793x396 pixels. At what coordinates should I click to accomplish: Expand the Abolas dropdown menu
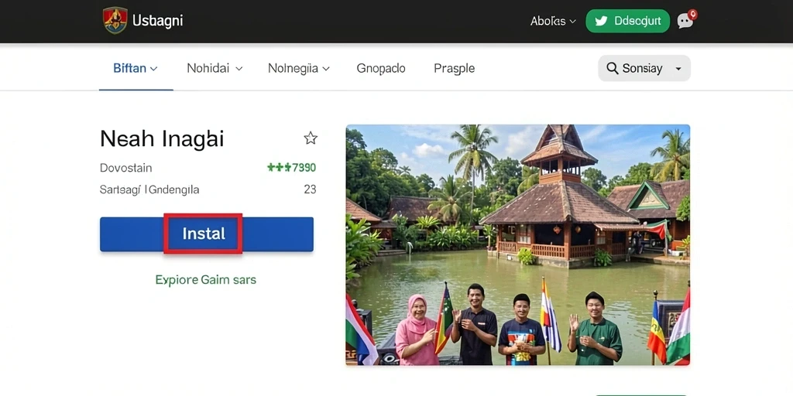pyautogui.click(x=553, y=21)
